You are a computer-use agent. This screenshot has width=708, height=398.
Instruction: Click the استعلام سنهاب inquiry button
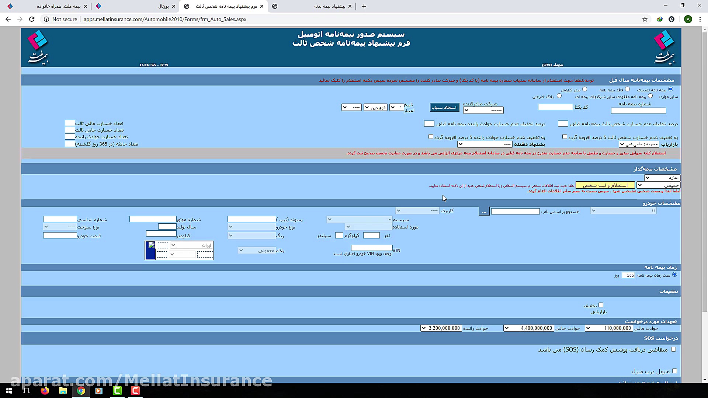(x=444, y=108)
